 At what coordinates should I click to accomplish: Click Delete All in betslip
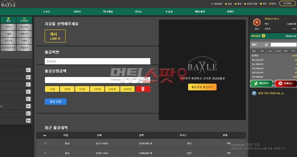click(x=291, y=36)
